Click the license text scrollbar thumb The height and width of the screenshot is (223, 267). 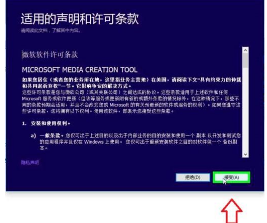pos(245,60)
